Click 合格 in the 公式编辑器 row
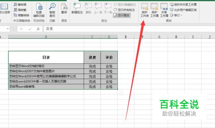215x128 pixels. click(x=109, y=76)
